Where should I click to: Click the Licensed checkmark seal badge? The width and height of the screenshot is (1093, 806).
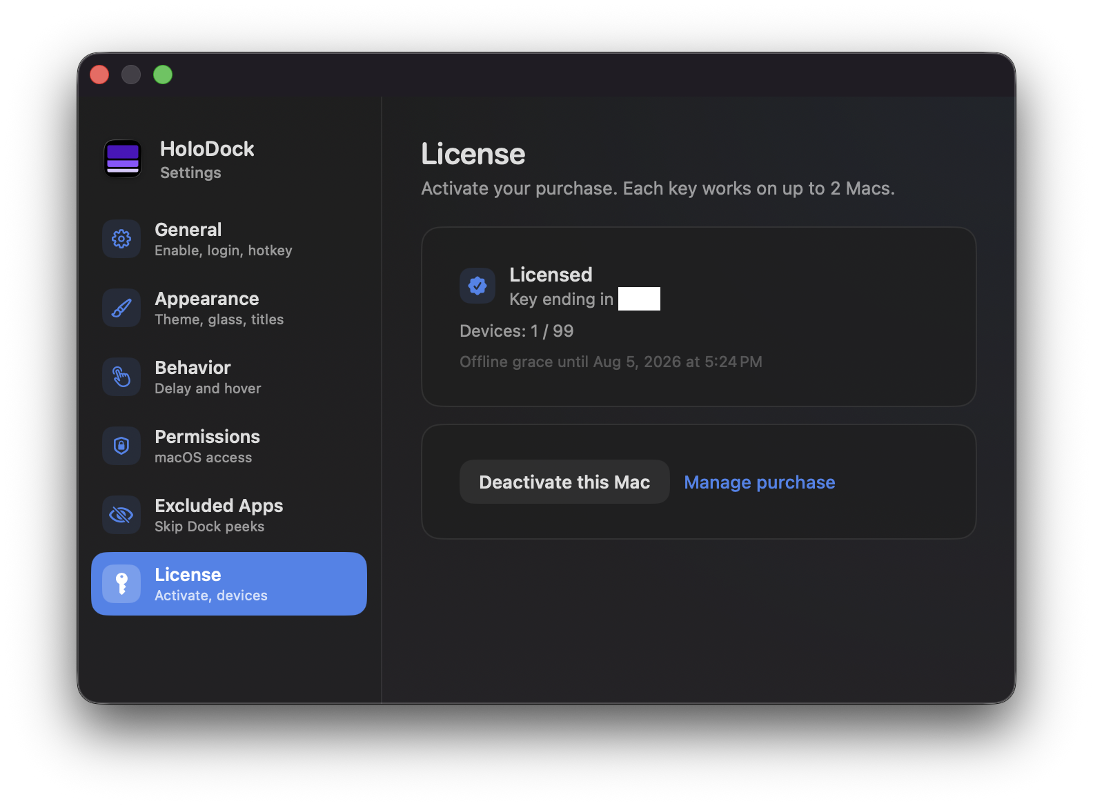coord(477,286)
